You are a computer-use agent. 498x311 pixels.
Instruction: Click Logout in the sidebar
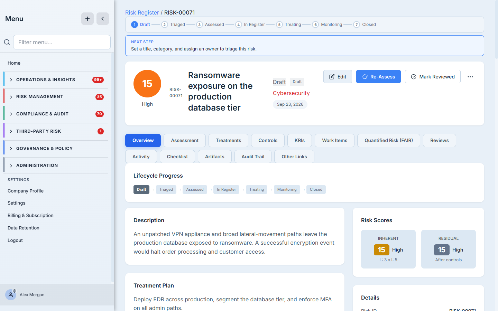(15, 240)
